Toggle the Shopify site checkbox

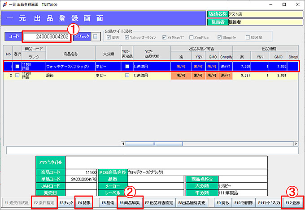tap(220, 38)
